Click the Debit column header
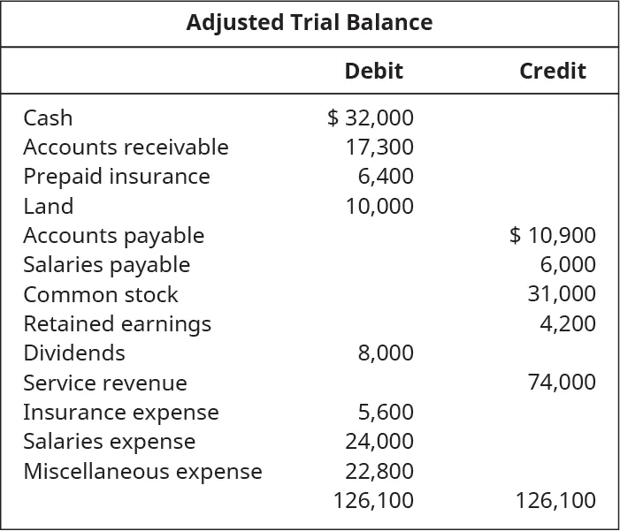 point(373,71)
